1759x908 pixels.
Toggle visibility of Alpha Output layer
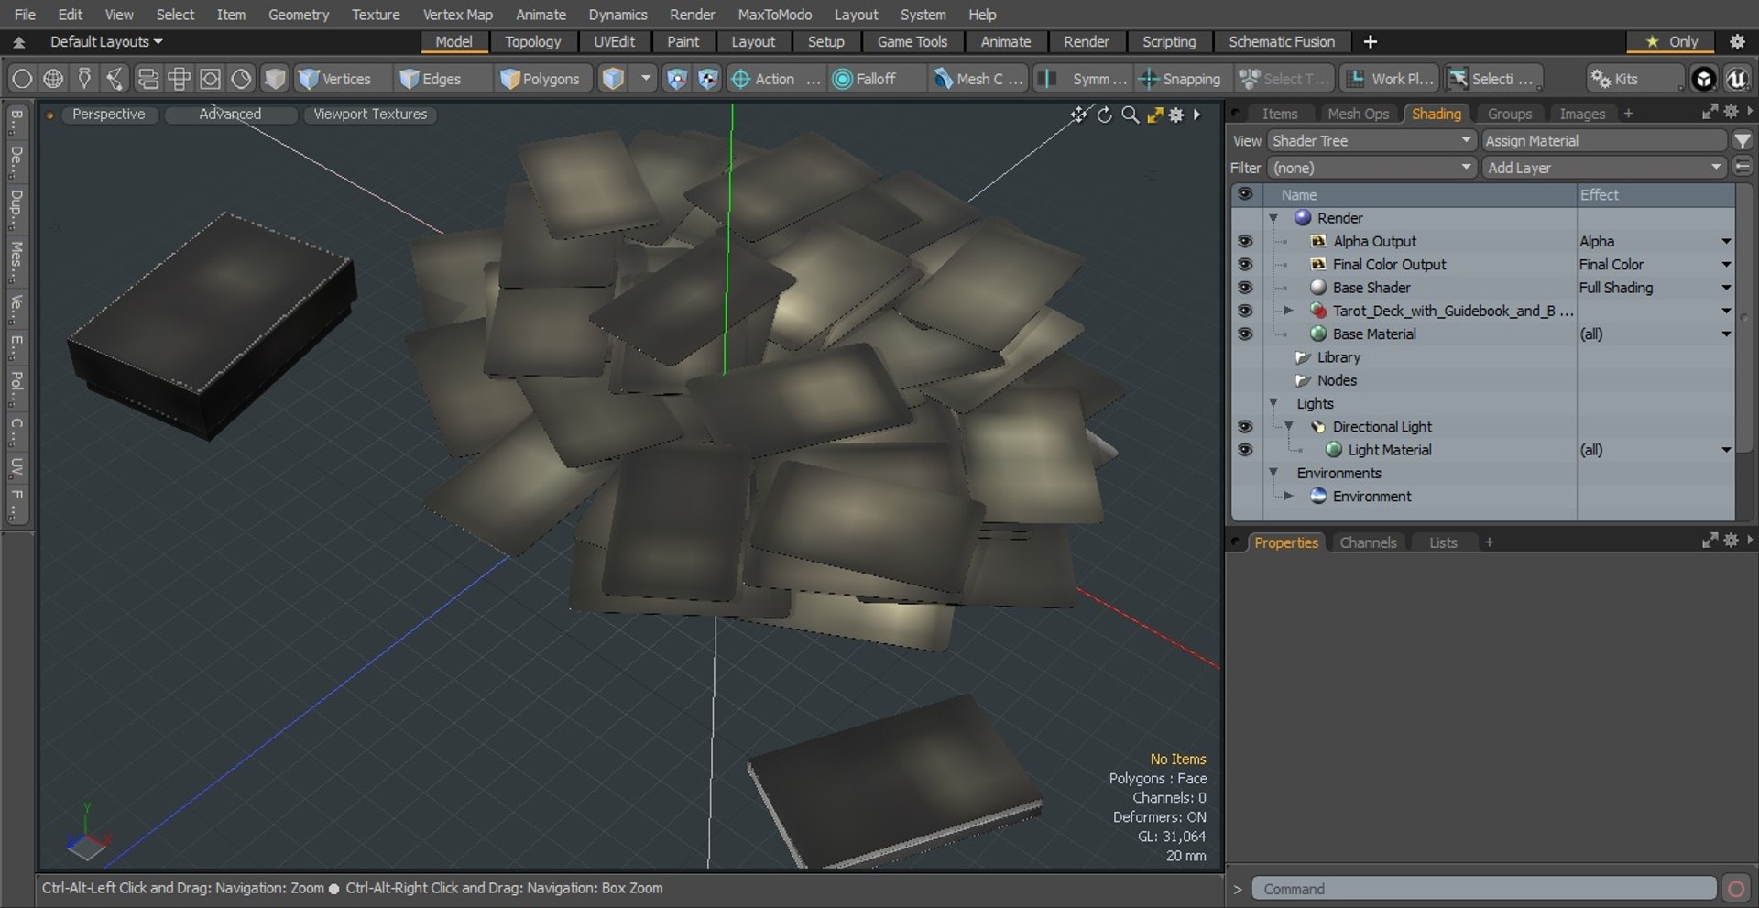[x=1244, y=241]
